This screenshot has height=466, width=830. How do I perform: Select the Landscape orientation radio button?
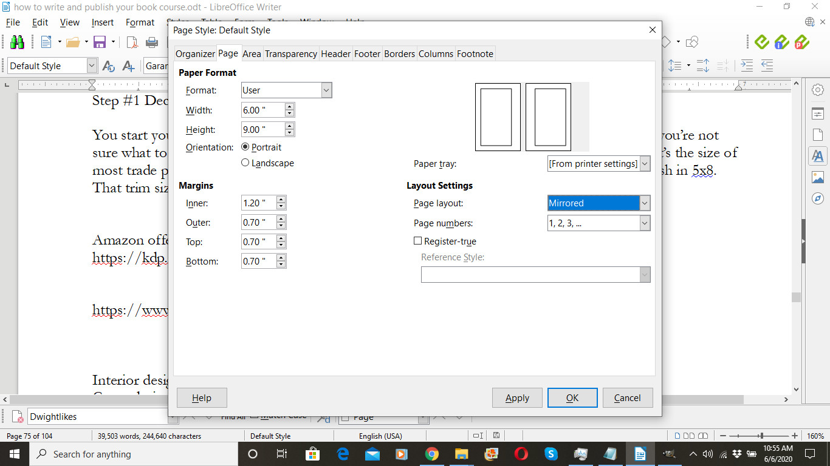tap(245, 163)
